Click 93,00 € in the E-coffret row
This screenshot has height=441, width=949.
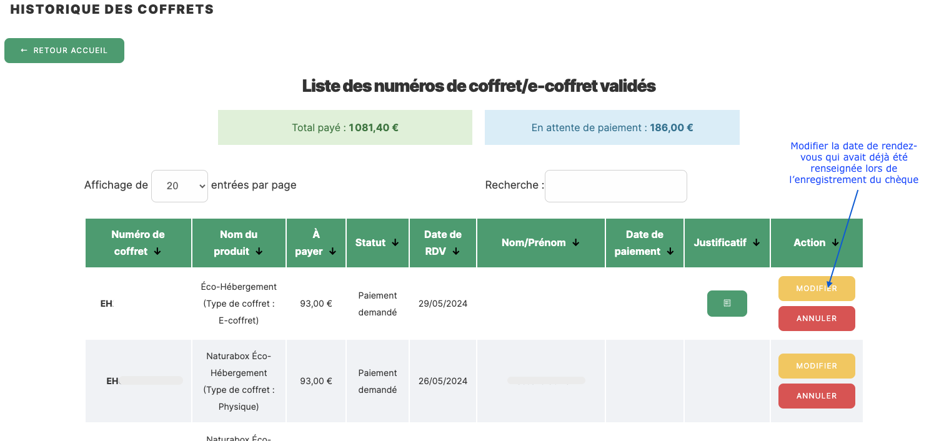(x=316, y=304)
